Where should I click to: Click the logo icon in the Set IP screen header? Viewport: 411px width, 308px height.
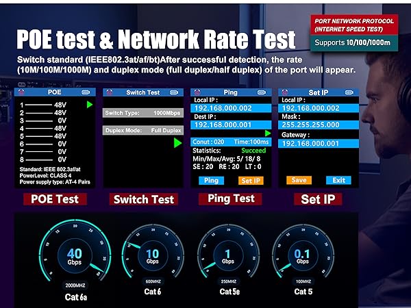tap(285, 92)
